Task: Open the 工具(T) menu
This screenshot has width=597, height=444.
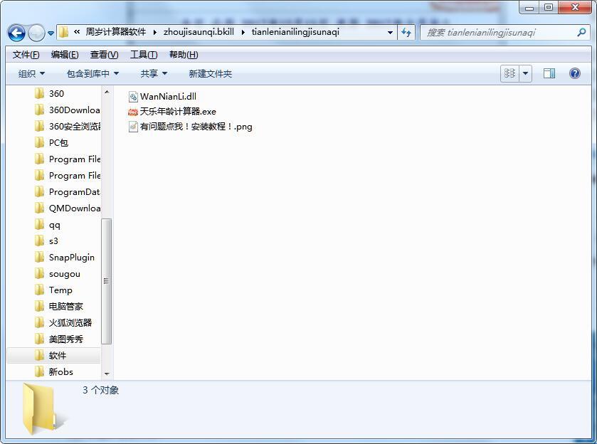Action: 144,55
